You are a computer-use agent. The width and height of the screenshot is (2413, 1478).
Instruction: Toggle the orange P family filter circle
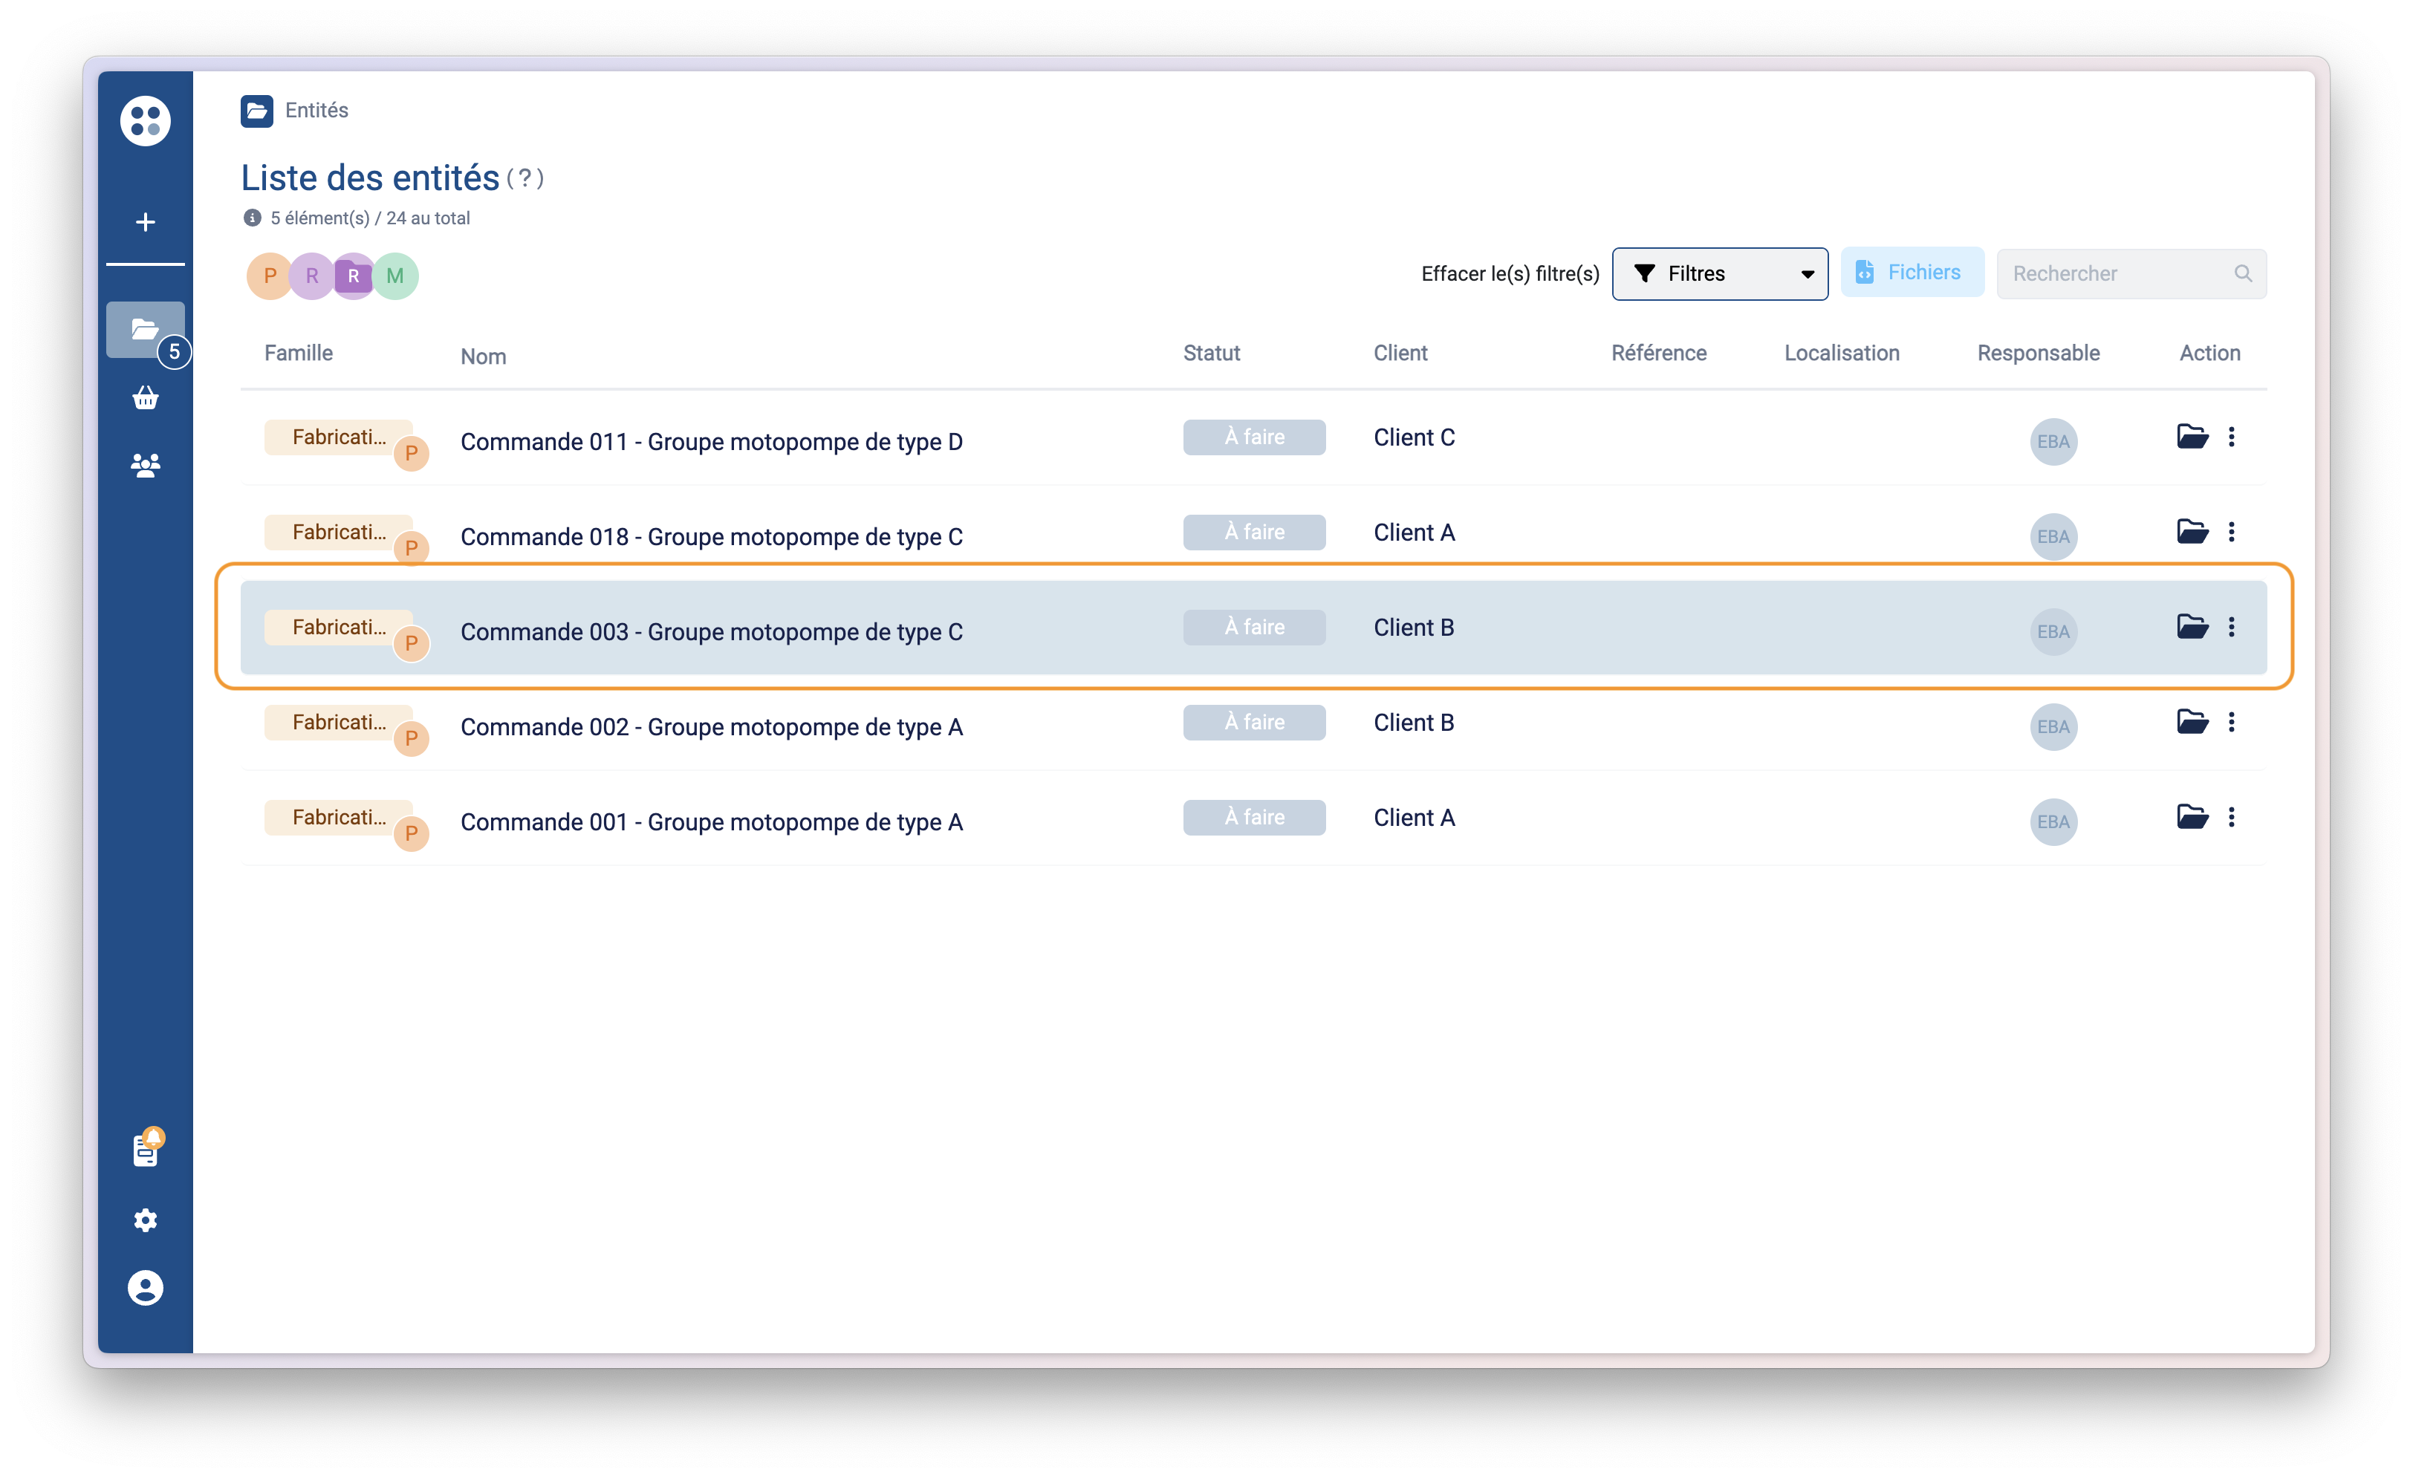click(269, 276)
